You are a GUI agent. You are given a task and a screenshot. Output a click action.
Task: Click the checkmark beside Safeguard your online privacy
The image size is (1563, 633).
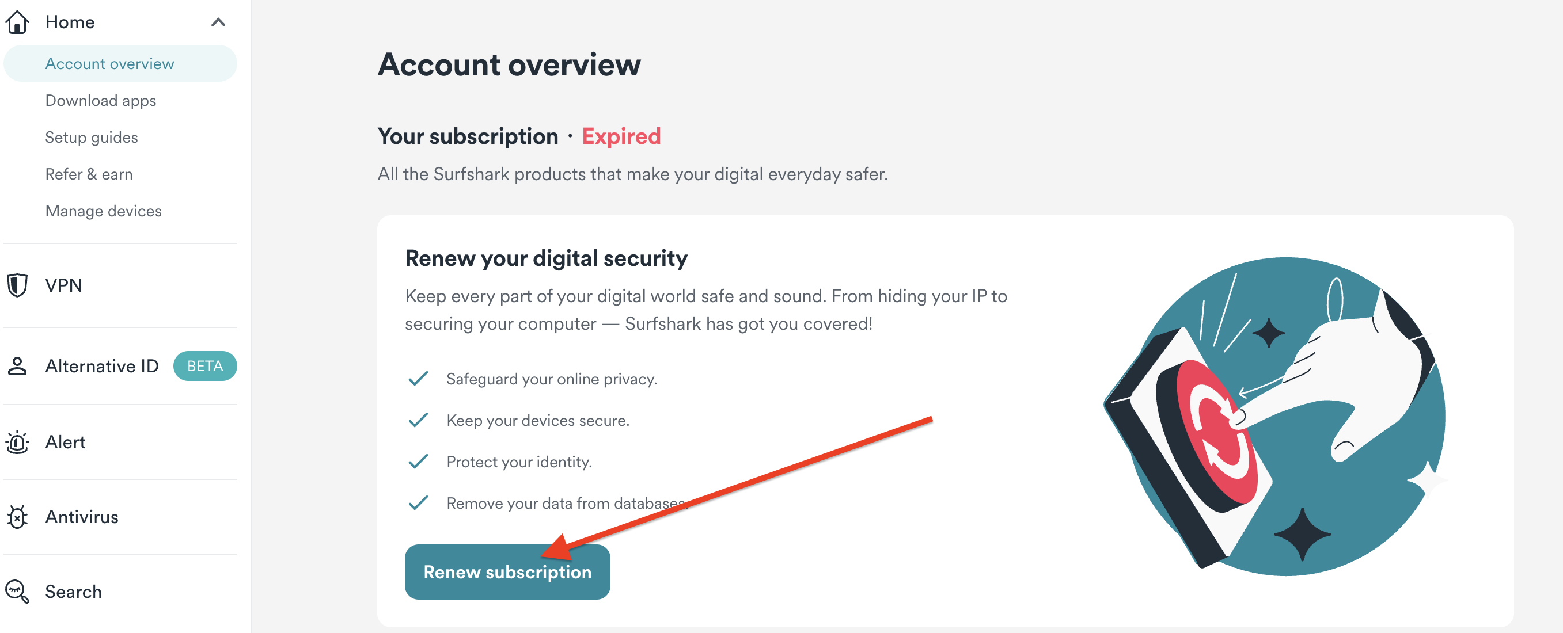419,379
